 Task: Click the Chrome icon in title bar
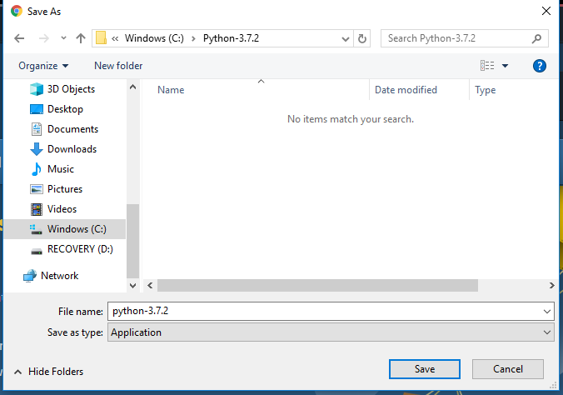point(17,11)
